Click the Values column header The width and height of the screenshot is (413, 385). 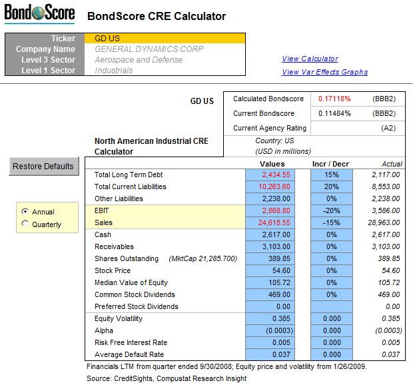272,164
